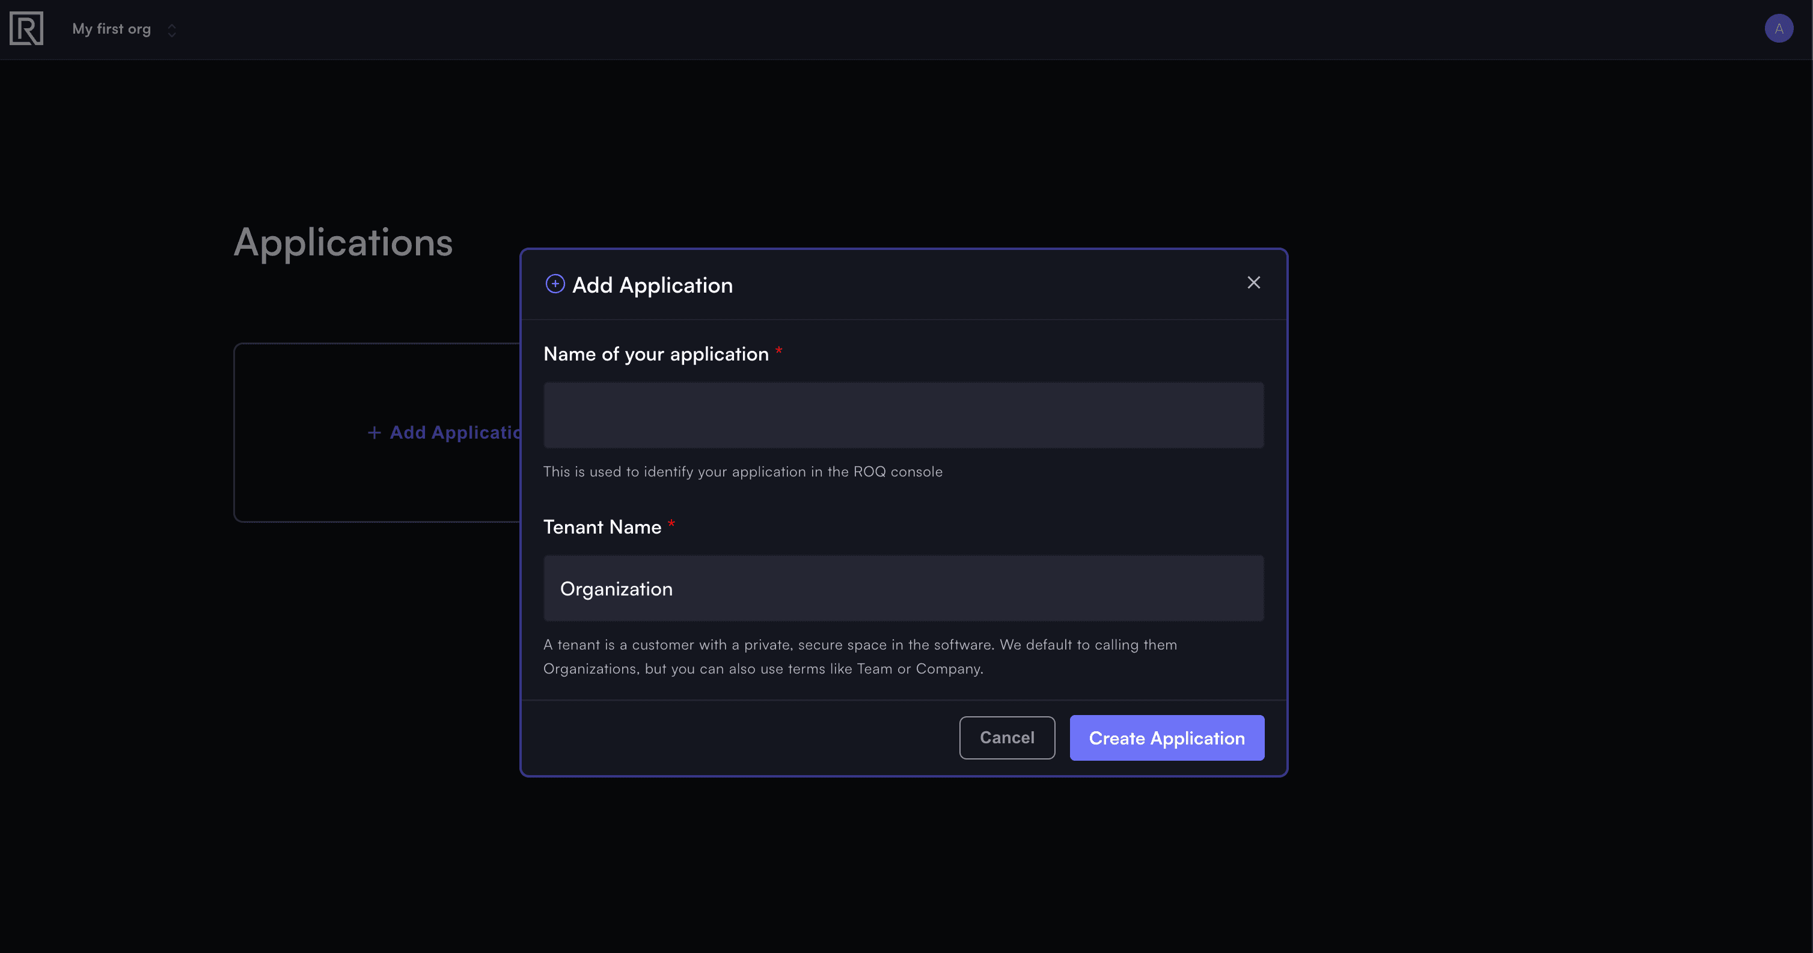Focus the Name of your application field
This screenshot has height=953, width=1813.
(x=903, y=415)
